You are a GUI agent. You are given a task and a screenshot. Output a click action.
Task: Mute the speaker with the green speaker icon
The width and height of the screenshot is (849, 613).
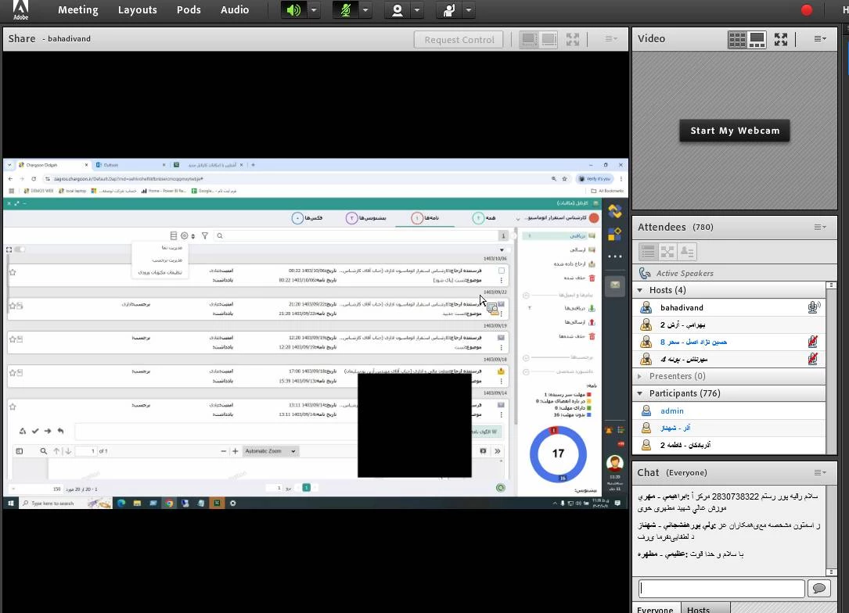[x=293, y=10]
